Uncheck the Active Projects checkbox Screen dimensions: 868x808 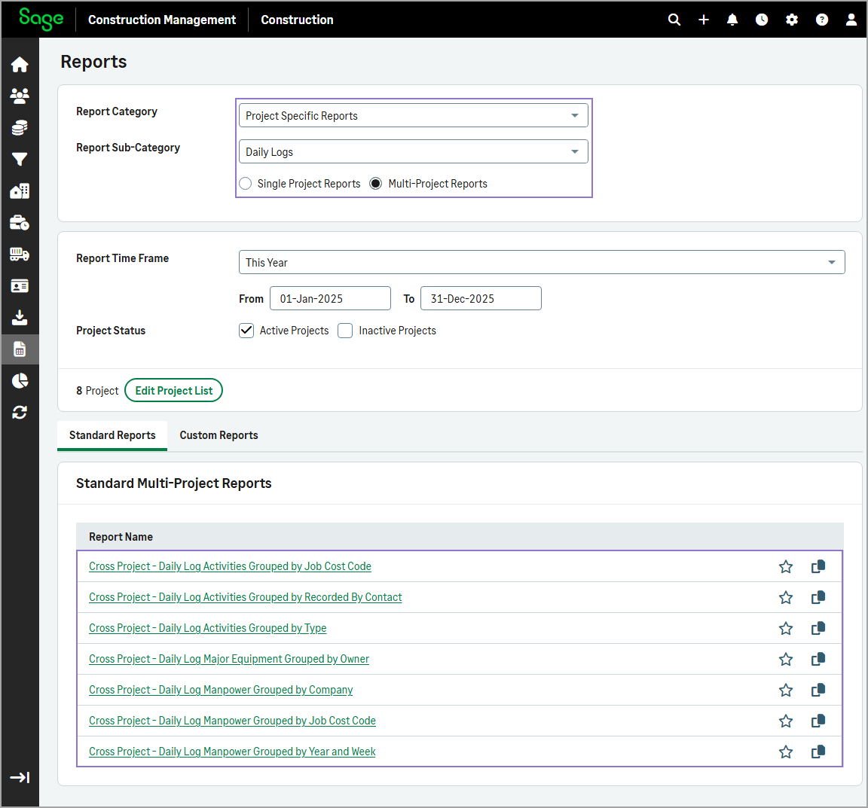(x=246, y=331)
